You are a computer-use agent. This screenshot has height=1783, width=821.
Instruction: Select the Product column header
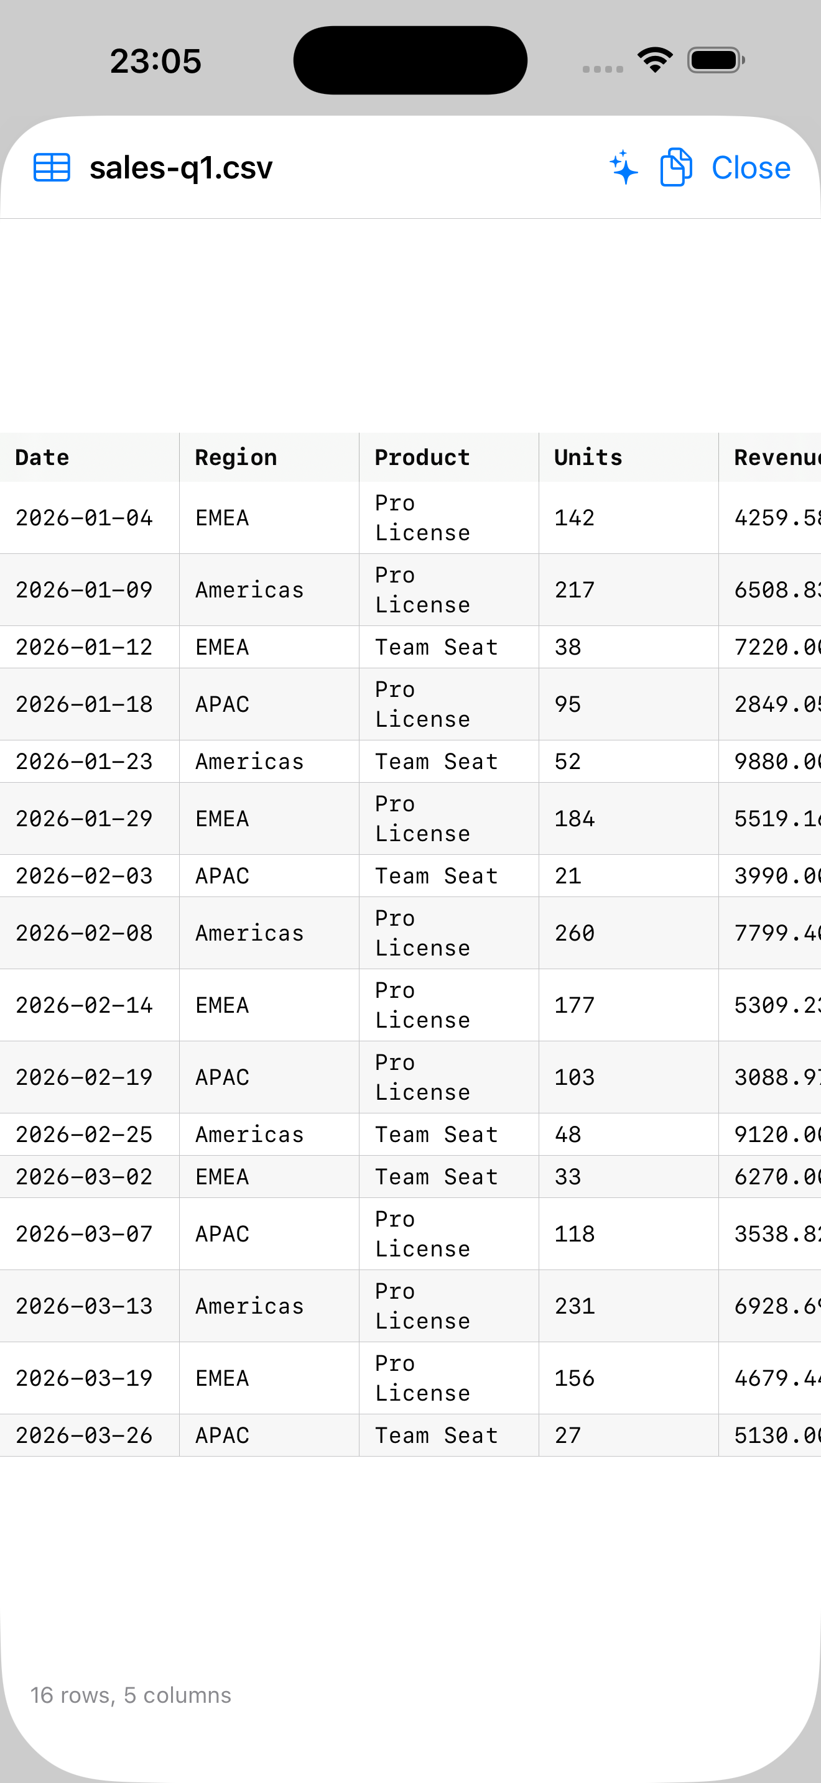[x=449, y=458]
